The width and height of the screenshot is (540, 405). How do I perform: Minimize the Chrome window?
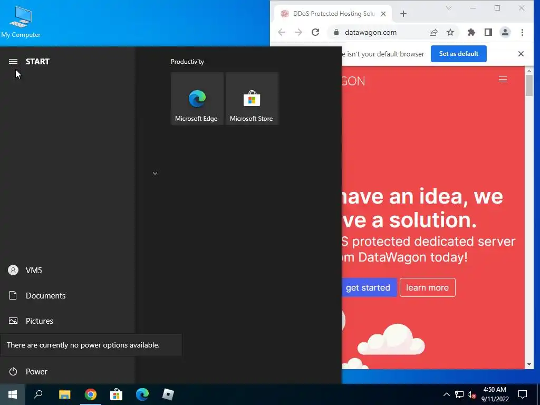(473, 8)
